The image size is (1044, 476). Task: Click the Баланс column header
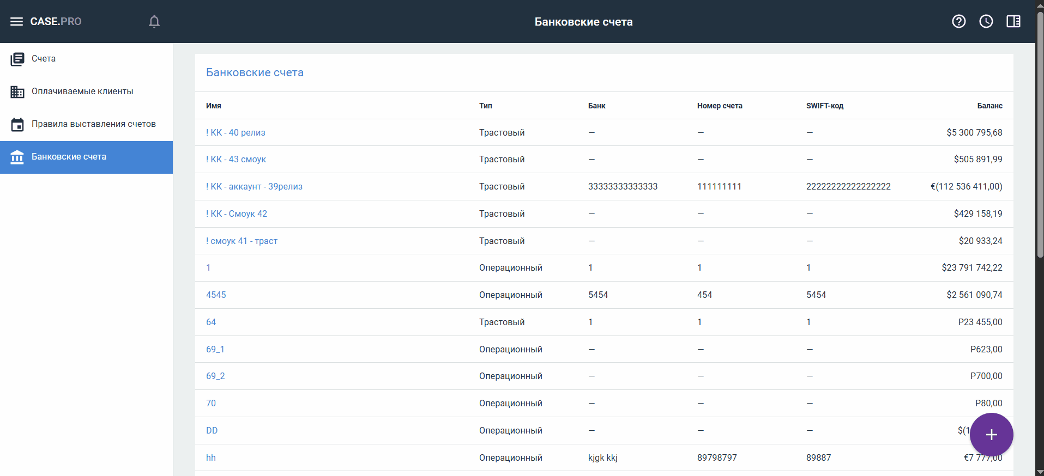click(989, 106)
